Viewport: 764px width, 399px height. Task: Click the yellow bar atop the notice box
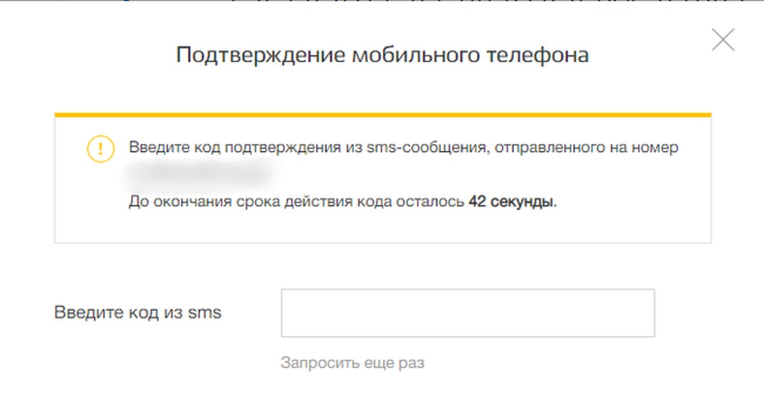click(383, 114)
